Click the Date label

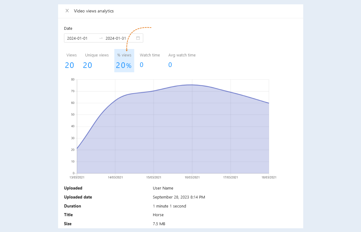point(68,29)
